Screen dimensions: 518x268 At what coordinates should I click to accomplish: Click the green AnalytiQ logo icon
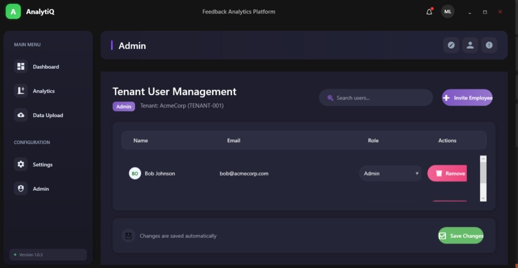13,12
